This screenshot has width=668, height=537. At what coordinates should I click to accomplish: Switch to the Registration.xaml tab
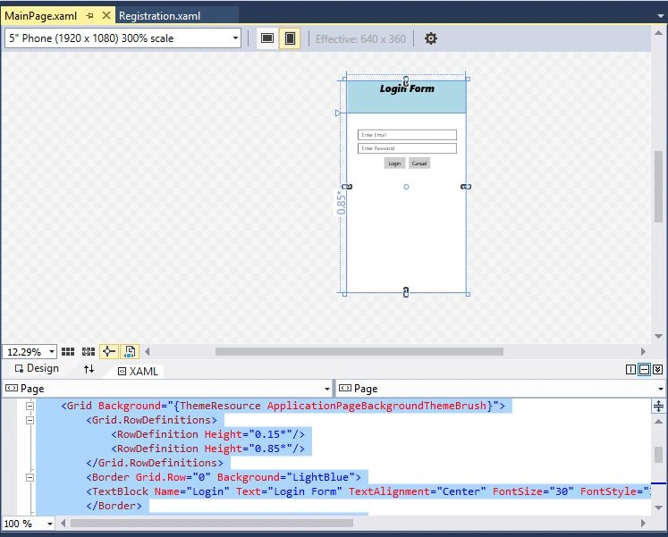pyautogui.click(x=159, y=16)
